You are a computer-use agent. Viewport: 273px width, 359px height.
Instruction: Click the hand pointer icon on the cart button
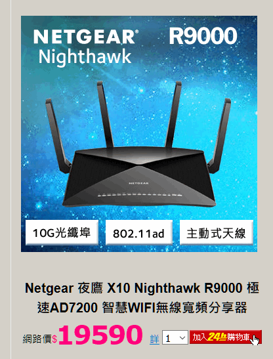[x=254, y=339]
